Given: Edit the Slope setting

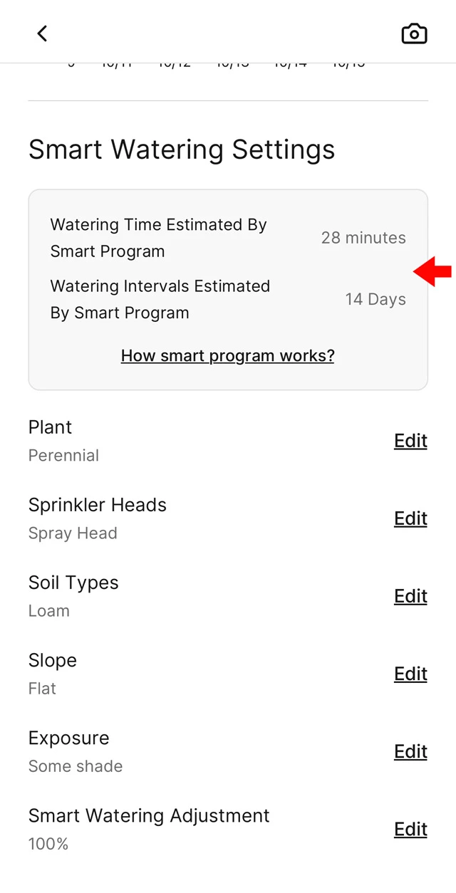Looking at the screenshot, I should (x=410, y=674).
